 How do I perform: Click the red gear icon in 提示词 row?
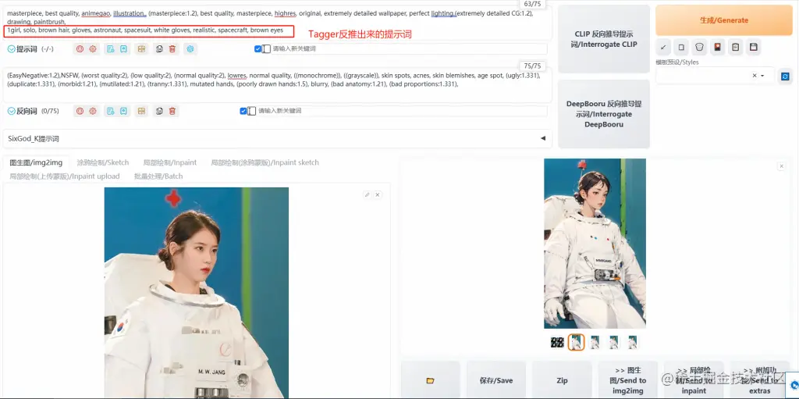[x=93, y=49]
